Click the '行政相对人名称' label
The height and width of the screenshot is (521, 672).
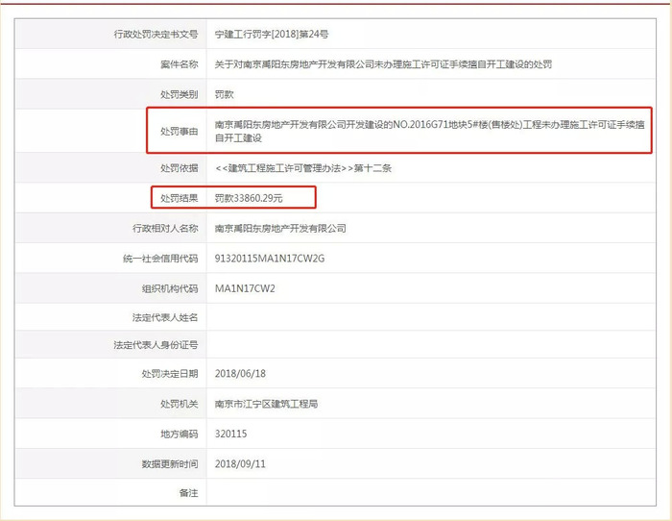[165, 228]
